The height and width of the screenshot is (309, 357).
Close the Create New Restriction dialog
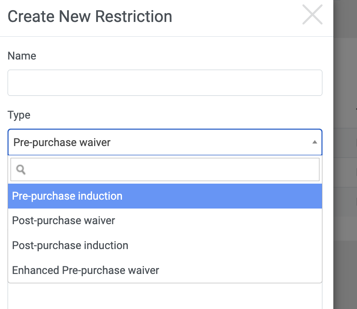[x=312, y=14]
